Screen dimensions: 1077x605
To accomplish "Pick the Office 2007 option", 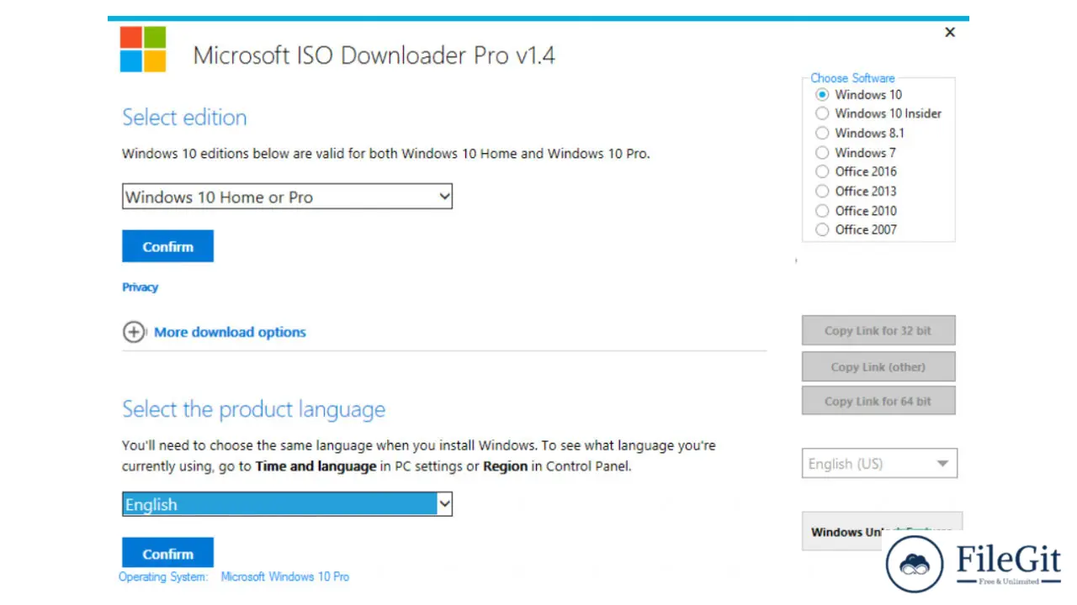I will 822,229.
